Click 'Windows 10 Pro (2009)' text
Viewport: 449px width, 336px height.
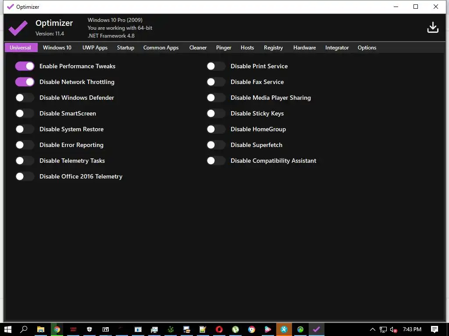coord(115,20)
